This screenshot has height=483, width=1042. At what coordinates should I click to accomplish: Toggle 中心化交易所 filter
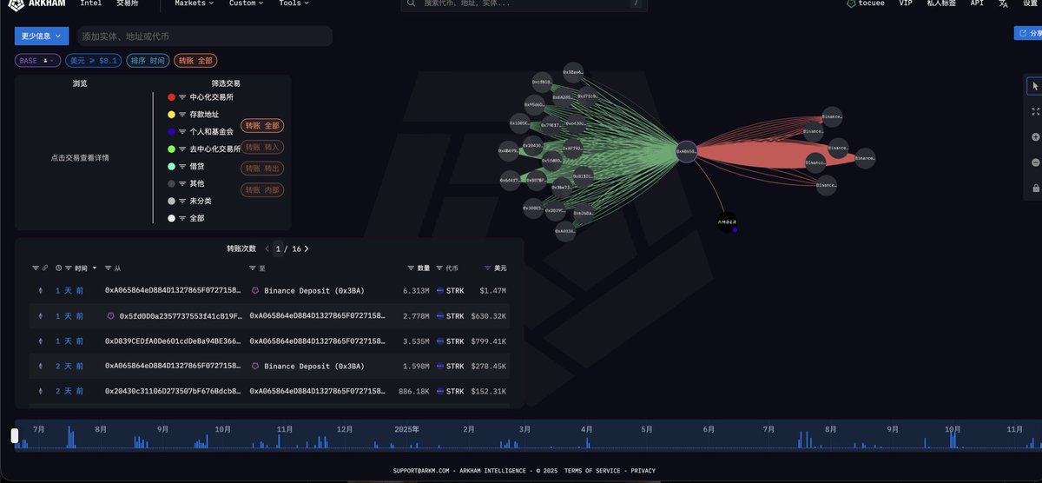coord(201,97)
